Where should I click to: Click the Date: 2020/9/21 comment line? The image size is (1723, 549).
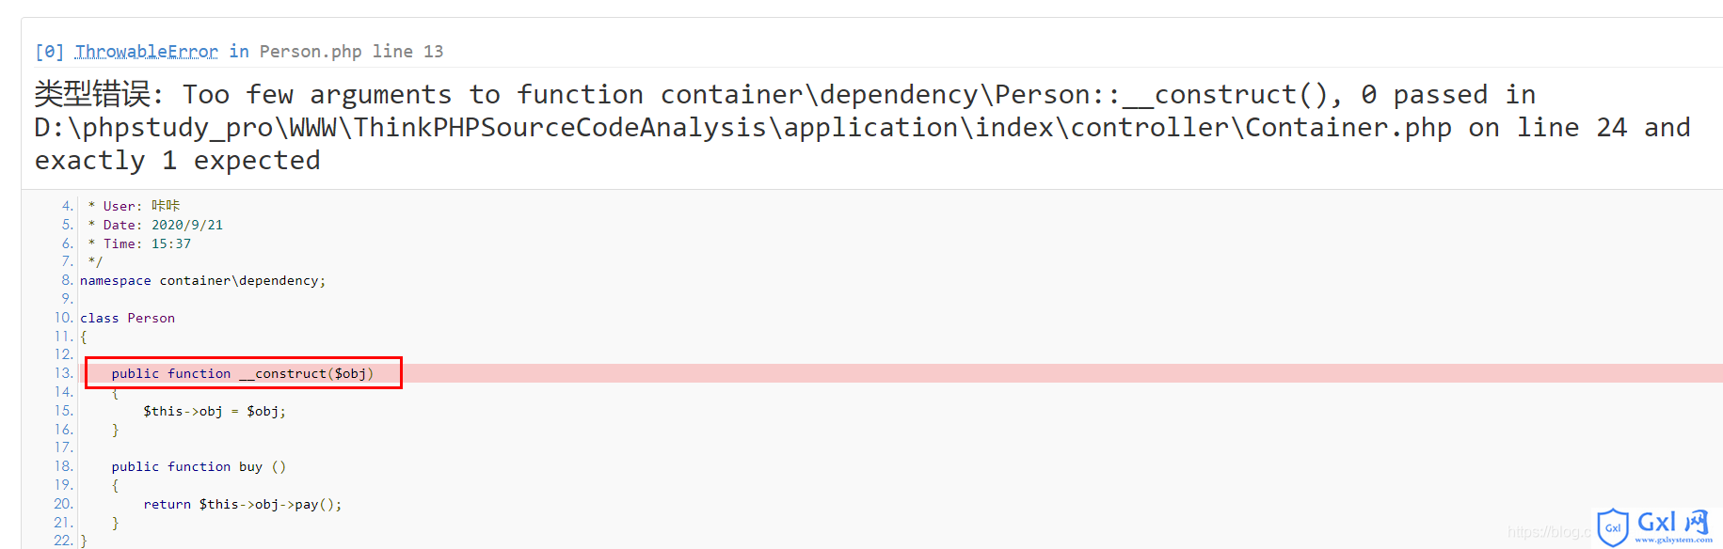[155, 225]
